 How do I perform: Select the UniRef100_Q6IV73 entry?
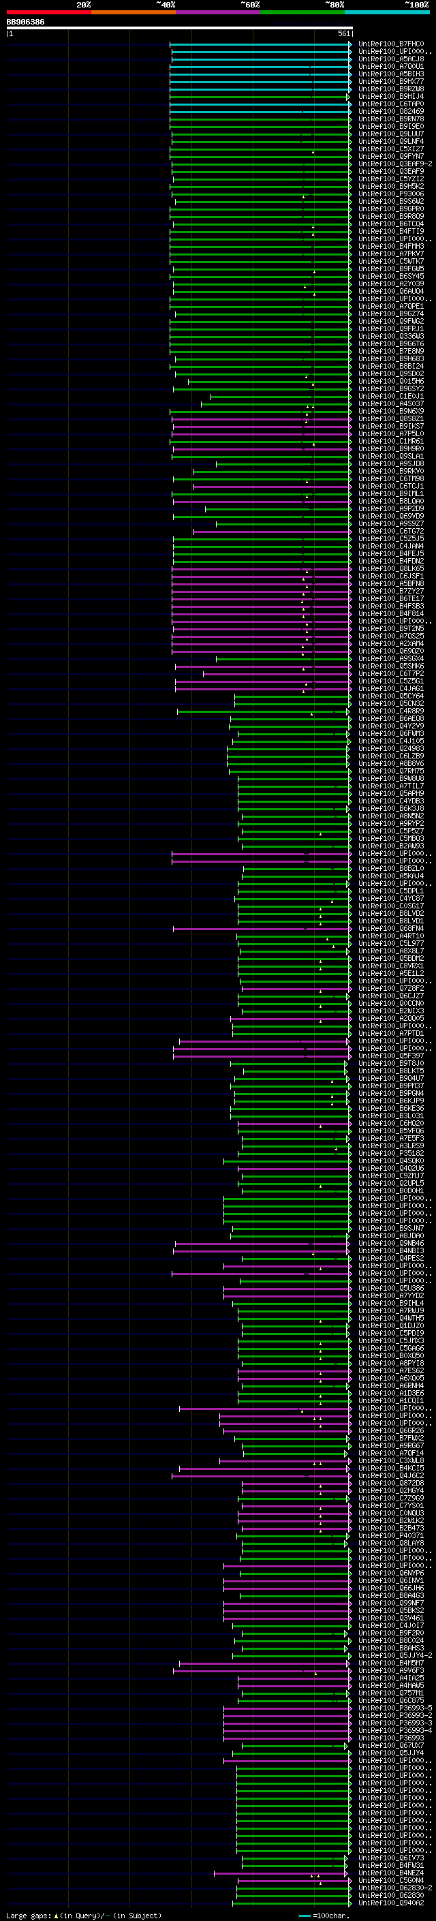pyautogui.click(x=391, y=1858)
